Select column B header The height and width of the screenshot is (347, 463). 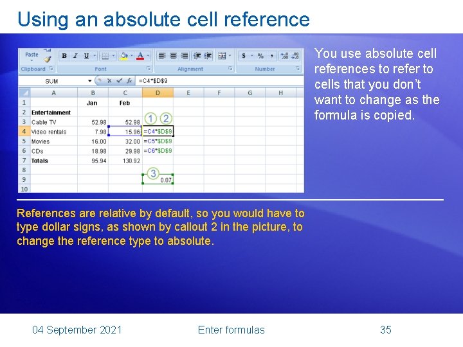point(93,93)
